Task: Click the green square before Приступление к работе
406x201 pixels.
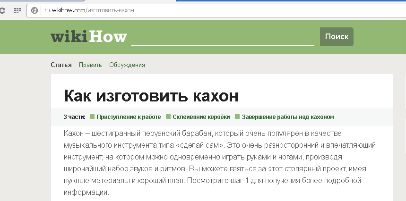Action: click(x=92, y=117)
